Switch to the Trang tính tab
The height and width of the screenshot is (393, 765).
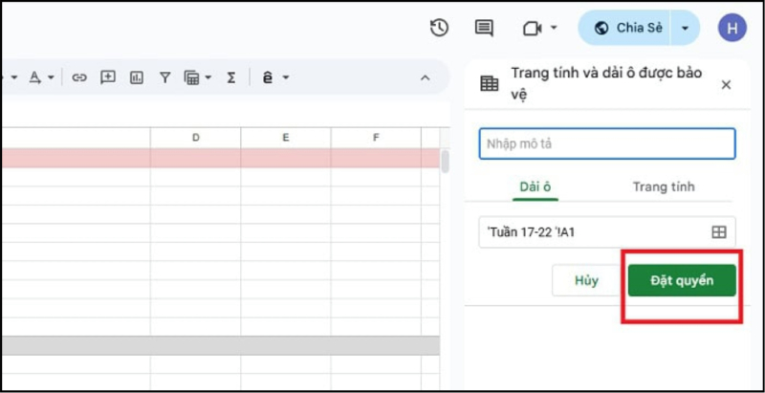point(663,186)
